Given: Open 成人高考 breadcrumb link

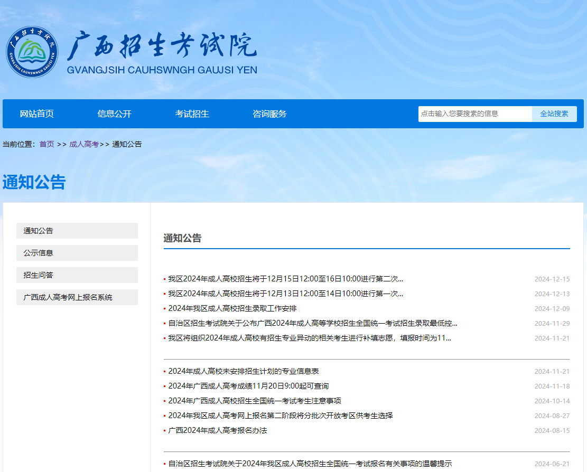Looking at the screenshot, I should pyautogui.click(x=84, y=144).
